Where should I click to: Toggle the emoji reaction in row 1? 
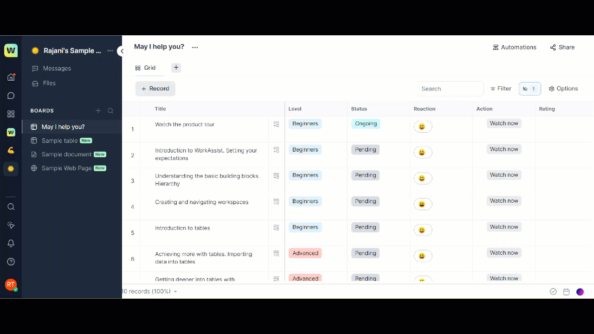(x=422, y=127)
